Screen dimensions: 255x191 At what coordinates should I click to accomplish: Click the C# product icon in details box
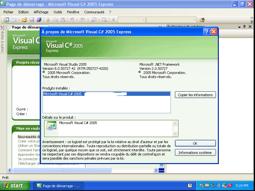coord(51,126)
